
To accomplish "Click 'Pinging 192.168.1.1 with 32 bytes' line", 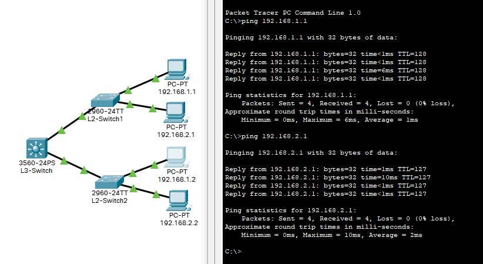I will pyautogui.click(x=311, y=37).
